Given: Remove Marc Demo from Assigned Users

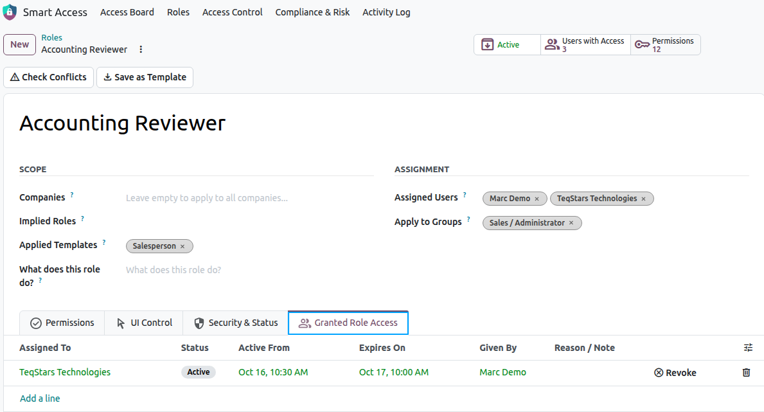Looking at the screenshot, I should (x=537, y=199).
